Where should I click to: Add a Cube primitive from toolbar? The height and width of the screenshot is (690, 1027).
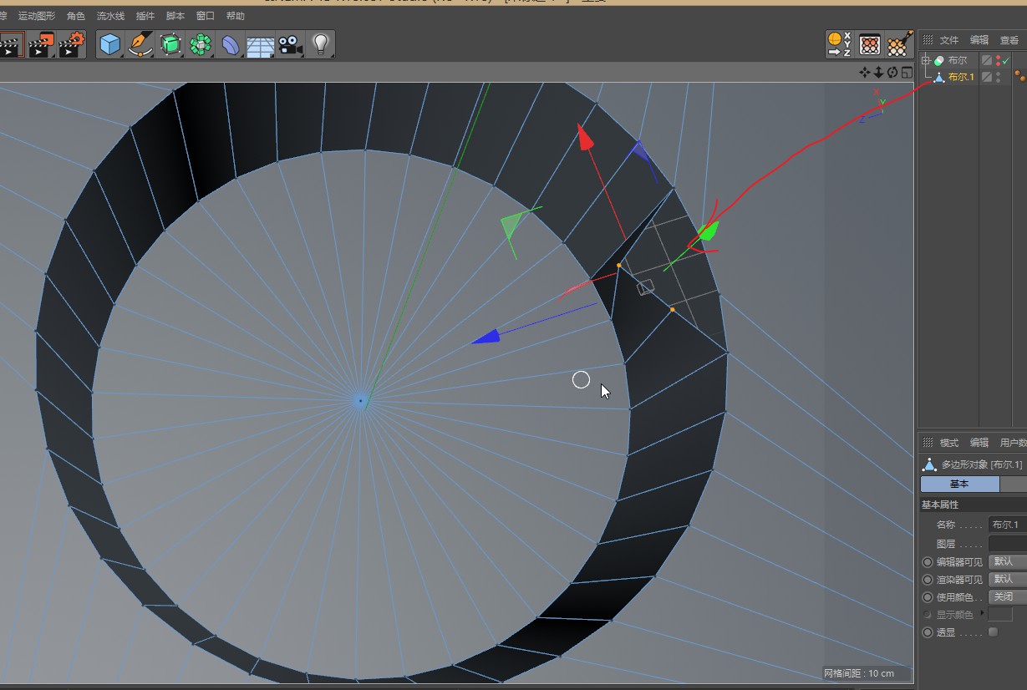coord(109,44)
